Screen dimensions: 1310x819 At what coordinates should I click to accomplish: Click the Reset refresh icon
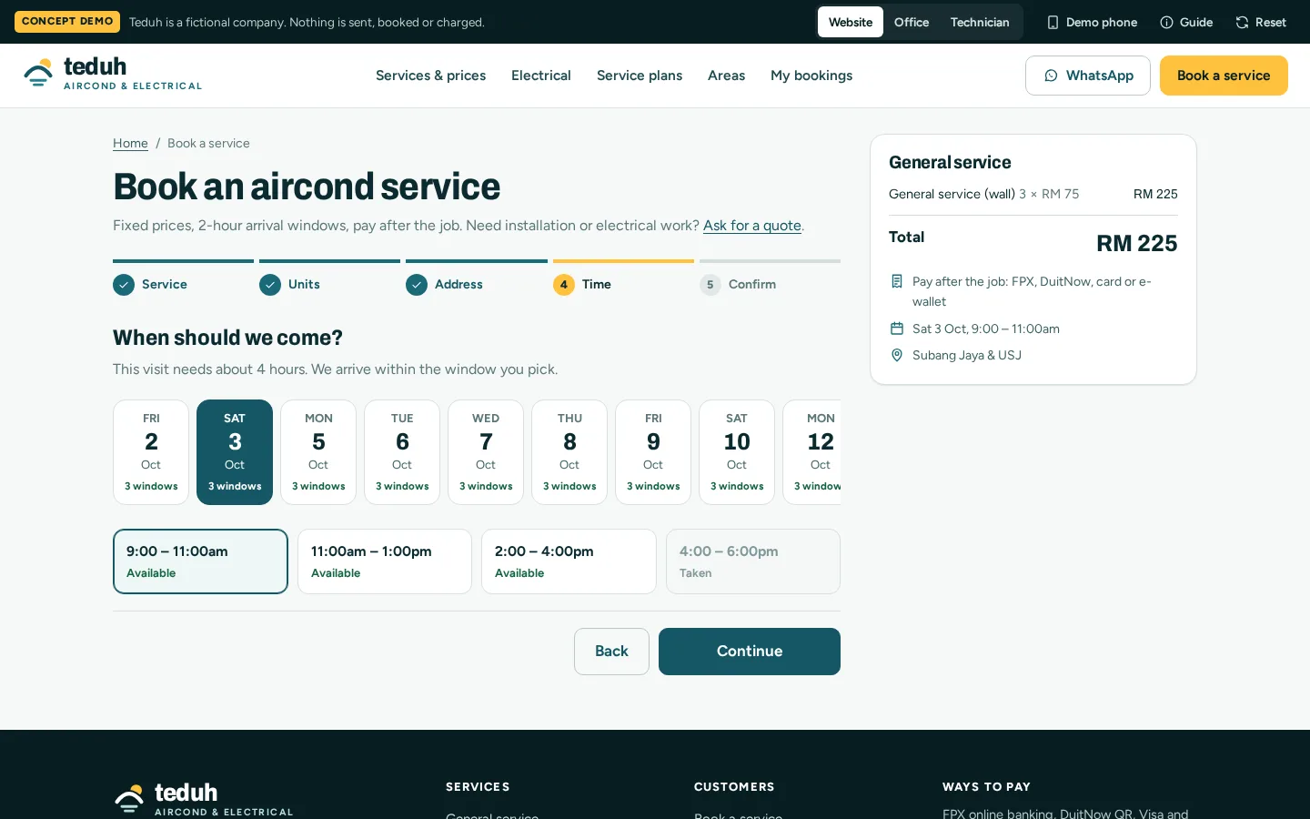[1242, 22]
